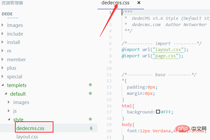Screen dimensions: 210x140
Task: Select the include folder
Action: [15, 34]
